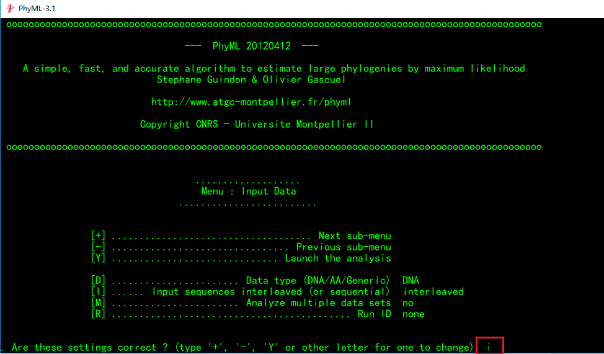
Task: Click the typed 'i' at the prompt input
Action: 489,347
